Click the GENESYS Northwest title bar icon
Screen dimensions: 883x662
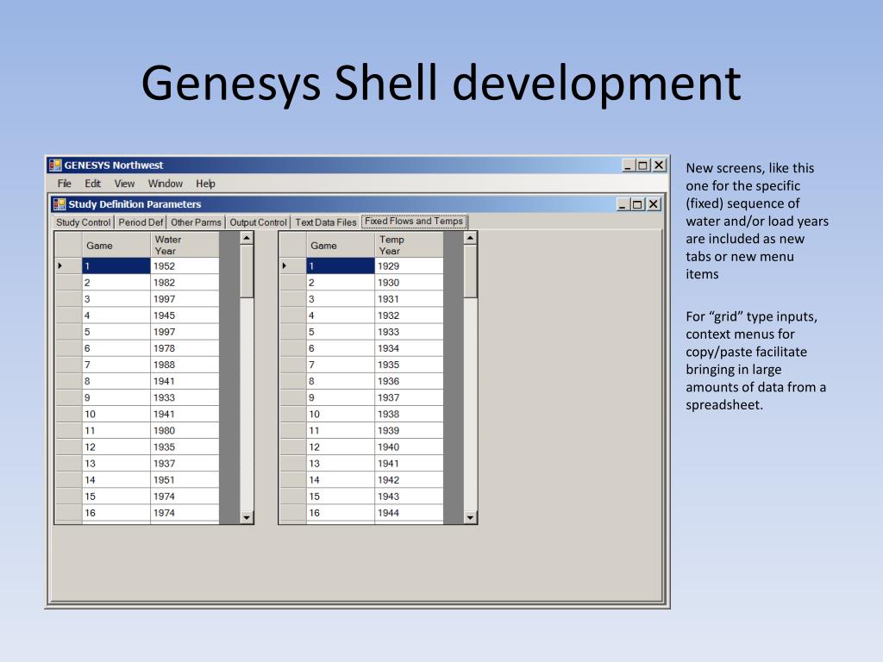[x=55, y=165]
